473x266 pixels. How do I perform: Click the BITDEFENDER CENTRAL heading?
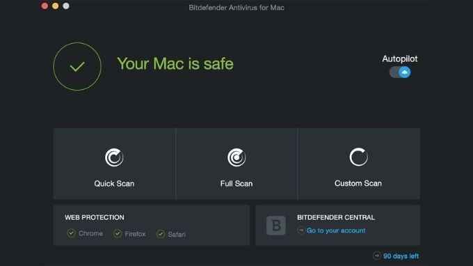tap(336, 217)
